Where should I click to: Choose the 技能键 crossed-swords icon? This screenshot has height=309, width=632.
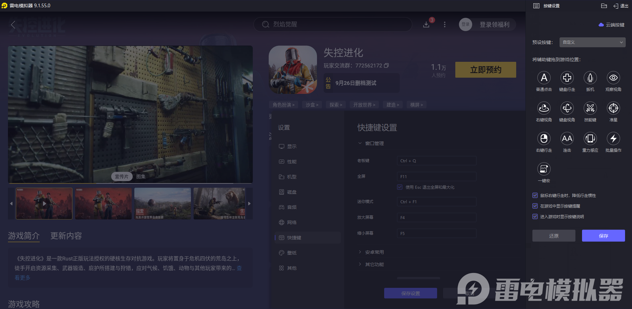pyautogui.click(x=590, y=108)
